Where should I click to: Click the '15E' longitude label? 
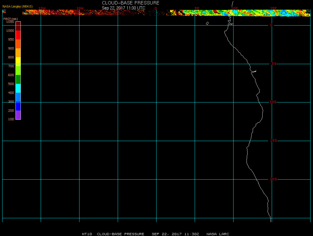click(273, 8)
